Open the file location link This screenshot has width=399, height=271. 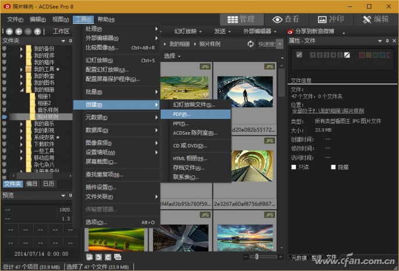tap(328, 111)
